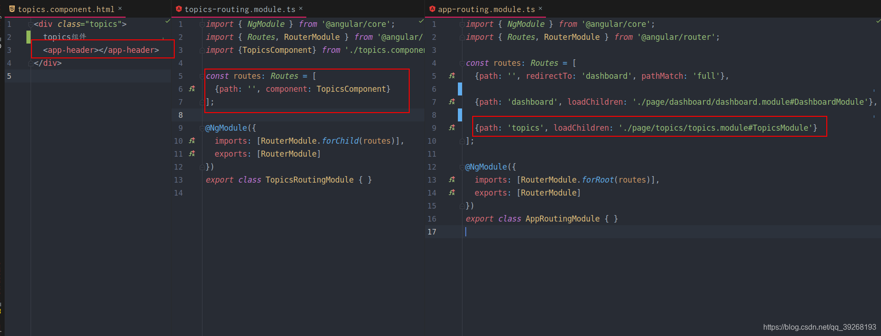Click gutter icon beside TopicsModule loadChildren route
881x336 pixels.
pyautogui.click(x=452, y=127)
